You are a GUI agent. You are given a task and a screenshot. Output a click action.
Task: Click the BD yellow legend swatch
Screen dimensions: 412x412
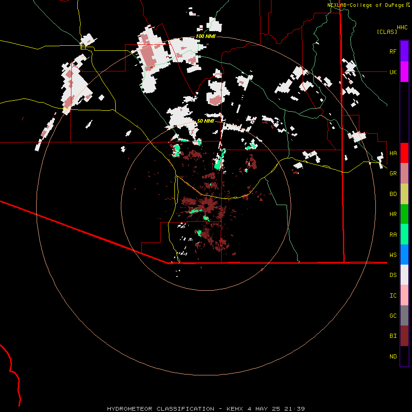pos(404,194)
